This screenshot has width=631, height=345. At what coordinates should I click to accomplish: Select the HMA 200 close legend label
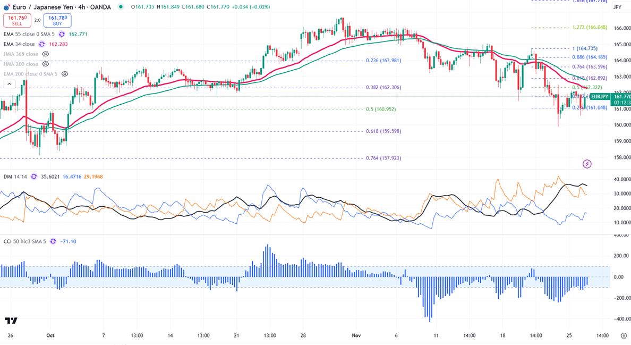[21, 64]
